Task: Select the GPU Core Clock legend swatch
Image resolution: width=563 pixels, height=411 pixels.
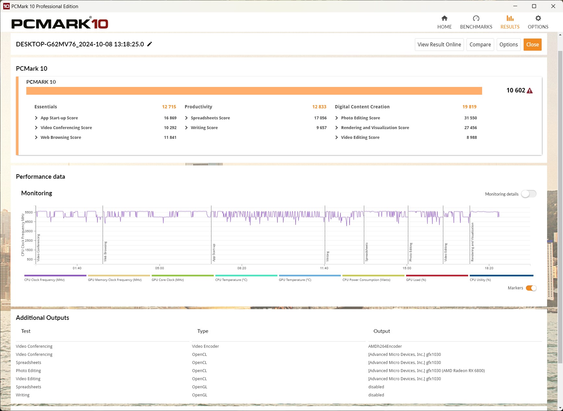Action: pos(183,276)
